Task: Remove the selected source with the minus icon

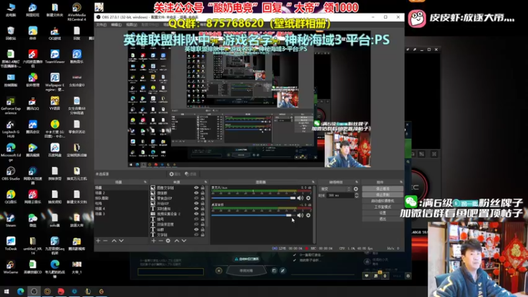Action: tap(160, 241)
